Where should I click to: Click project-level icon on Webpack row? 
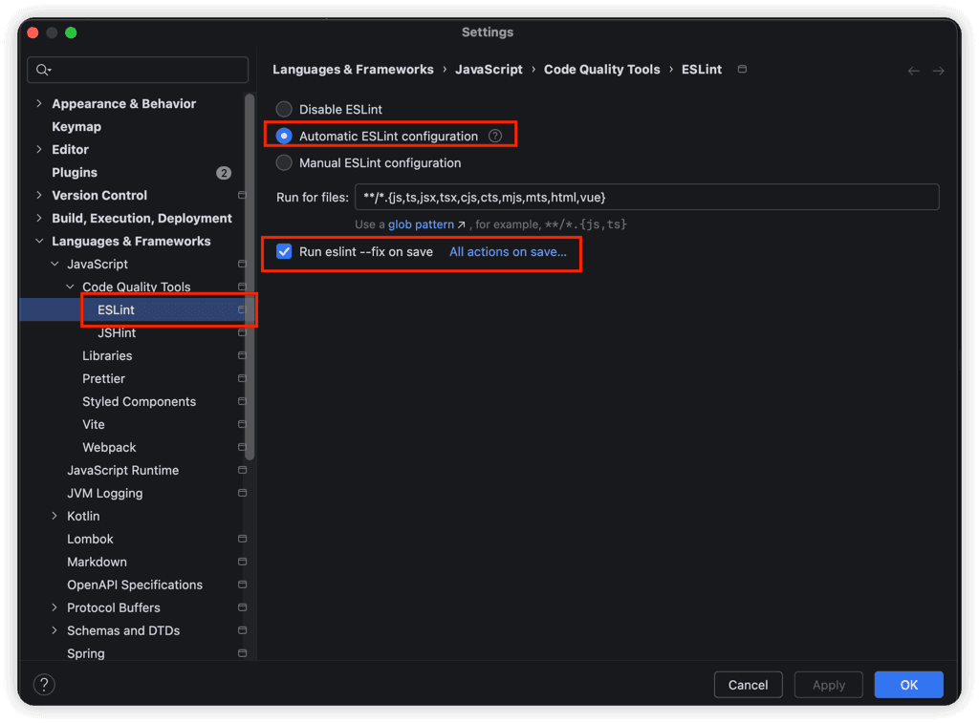(x=242, y=447)
